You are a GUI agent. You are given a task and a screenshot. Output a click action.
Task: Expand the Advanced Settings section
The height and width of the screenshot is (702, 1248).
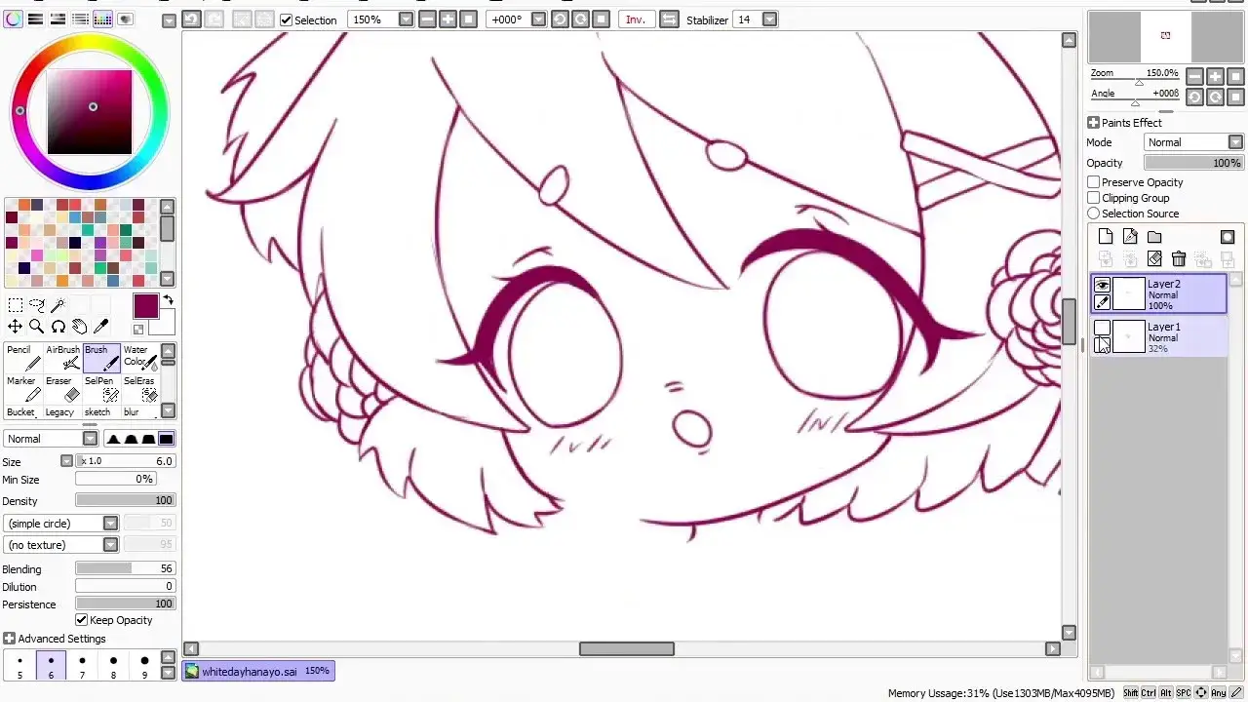(x=55, y=639)
